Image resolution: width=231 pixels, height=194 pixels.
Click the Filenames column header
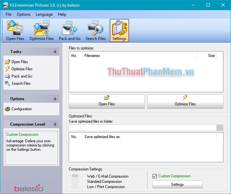point(139,56)
